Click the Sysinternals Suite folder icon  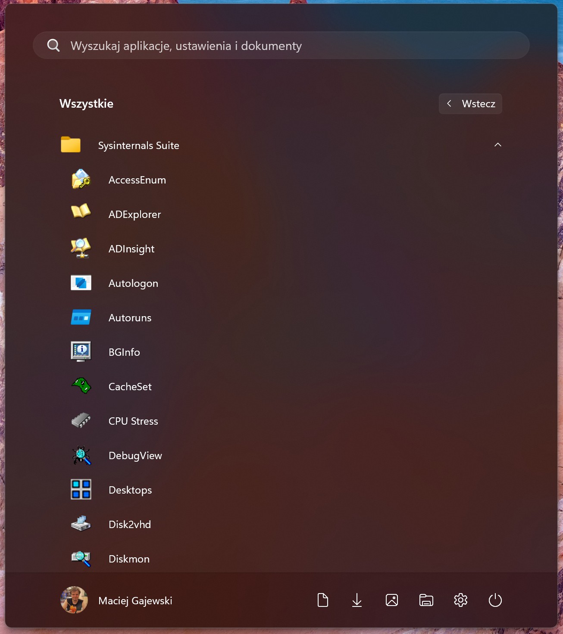click(x=71, y=145)
